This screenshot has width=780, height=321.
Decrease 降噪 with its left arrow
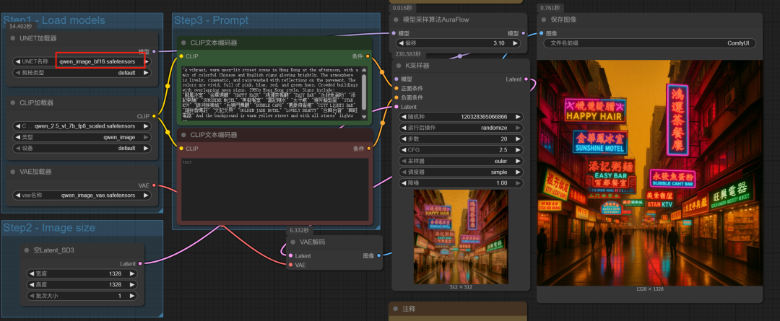[x=404, y=183]
